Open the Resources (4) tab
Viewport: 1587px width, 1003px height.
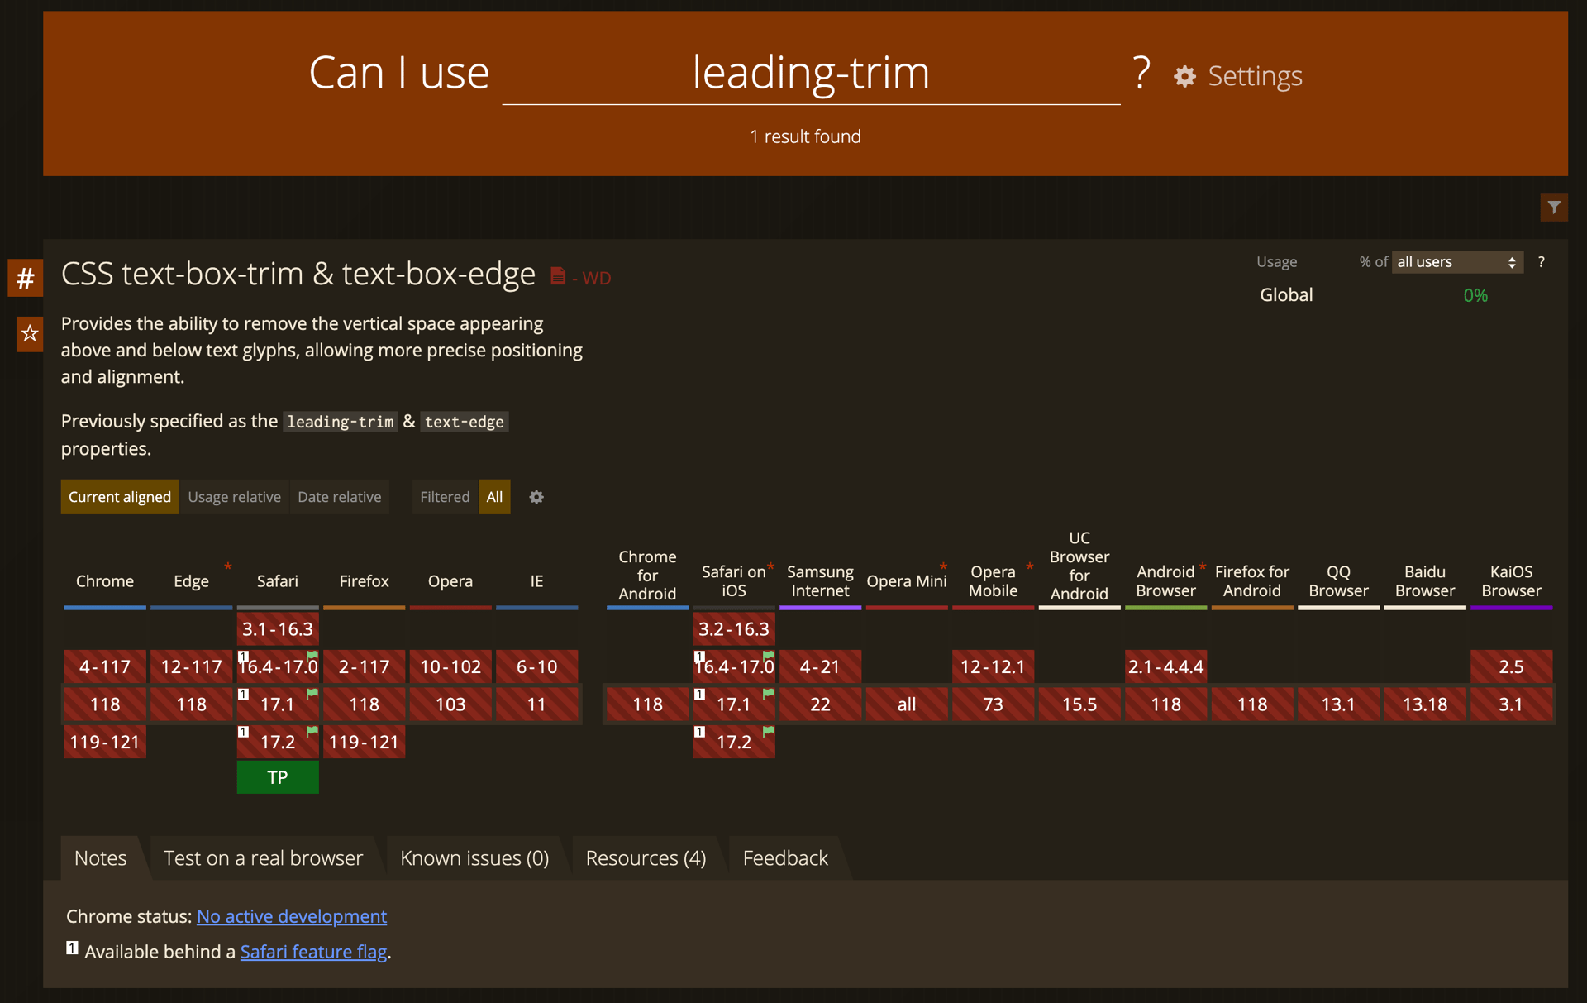click(x=646, y=858)
